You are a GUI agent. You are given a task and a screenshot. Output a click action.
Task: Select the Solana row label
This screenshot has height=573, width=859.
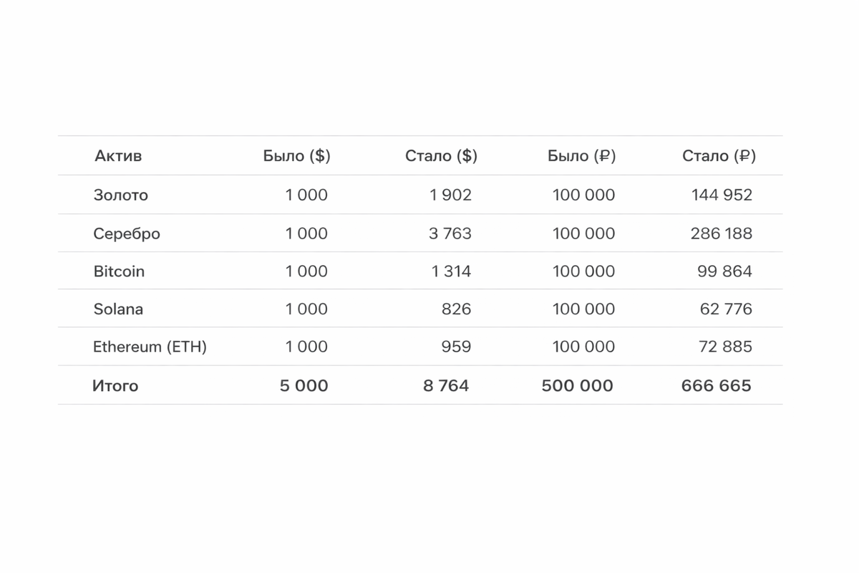[118, 309]
